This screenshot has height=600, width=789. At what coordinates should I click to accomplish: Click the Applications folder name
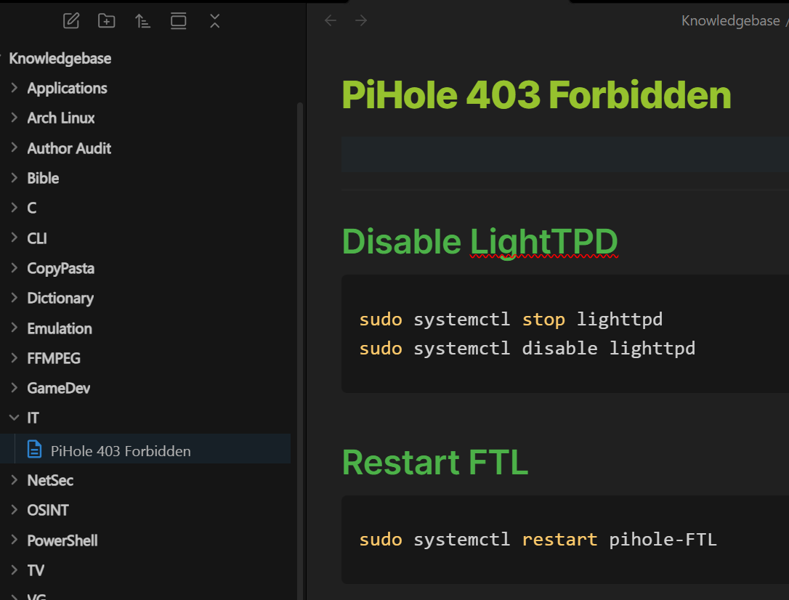(x=67, y=88)
